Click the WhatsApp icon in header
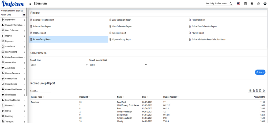 coord(258,4)
